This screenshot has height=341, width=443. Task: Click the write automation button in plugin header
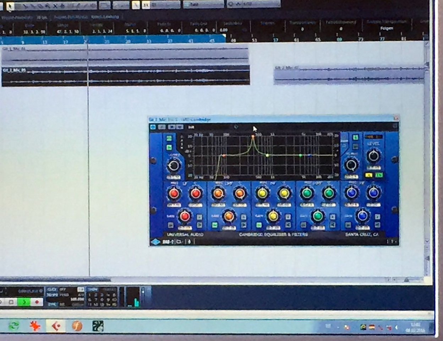(x=180, y=127)
